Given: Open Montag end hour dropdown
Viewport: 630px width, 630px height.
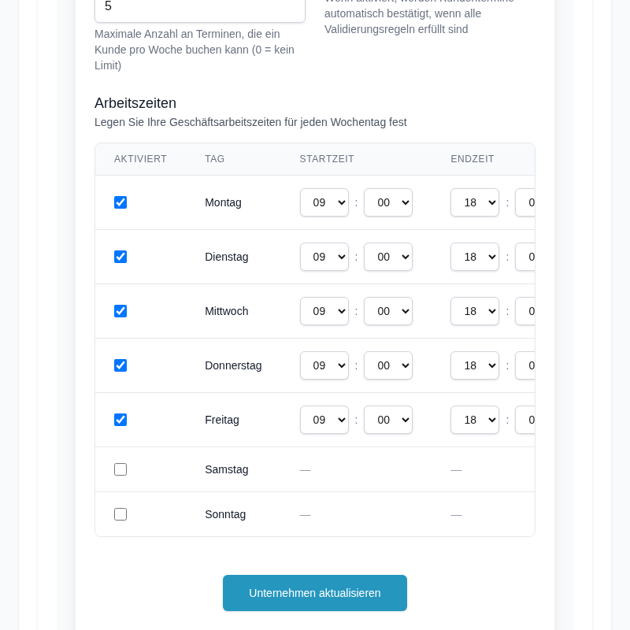Looking at the screenshot, I should click(x=474, y=202).
